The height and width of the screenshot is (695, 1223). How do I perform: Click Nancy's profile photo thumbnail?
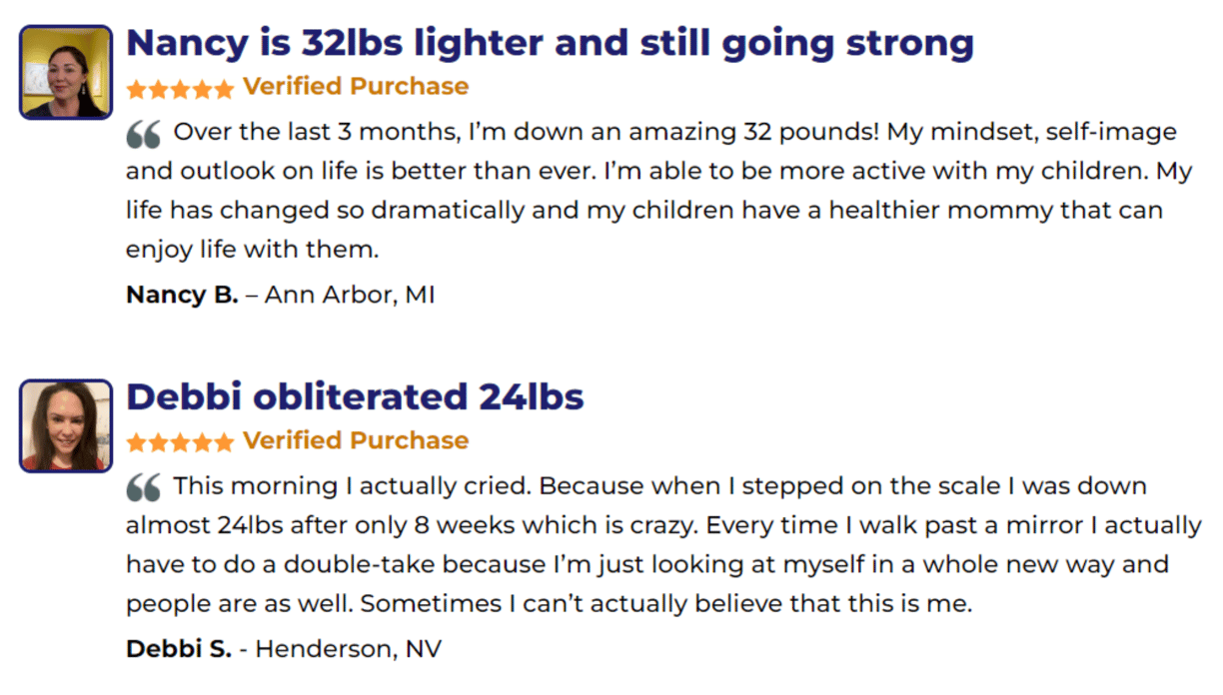pyautogui.click(x=66, y=72)
